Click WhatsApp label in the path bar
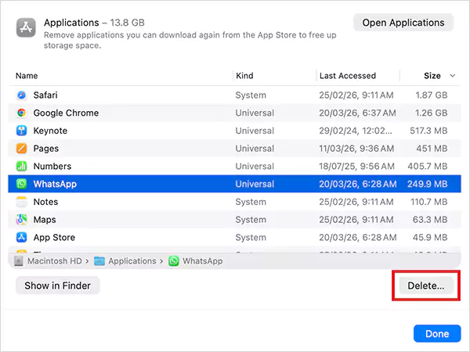Viewport: 470px width, 352px height. coord(203,261)
